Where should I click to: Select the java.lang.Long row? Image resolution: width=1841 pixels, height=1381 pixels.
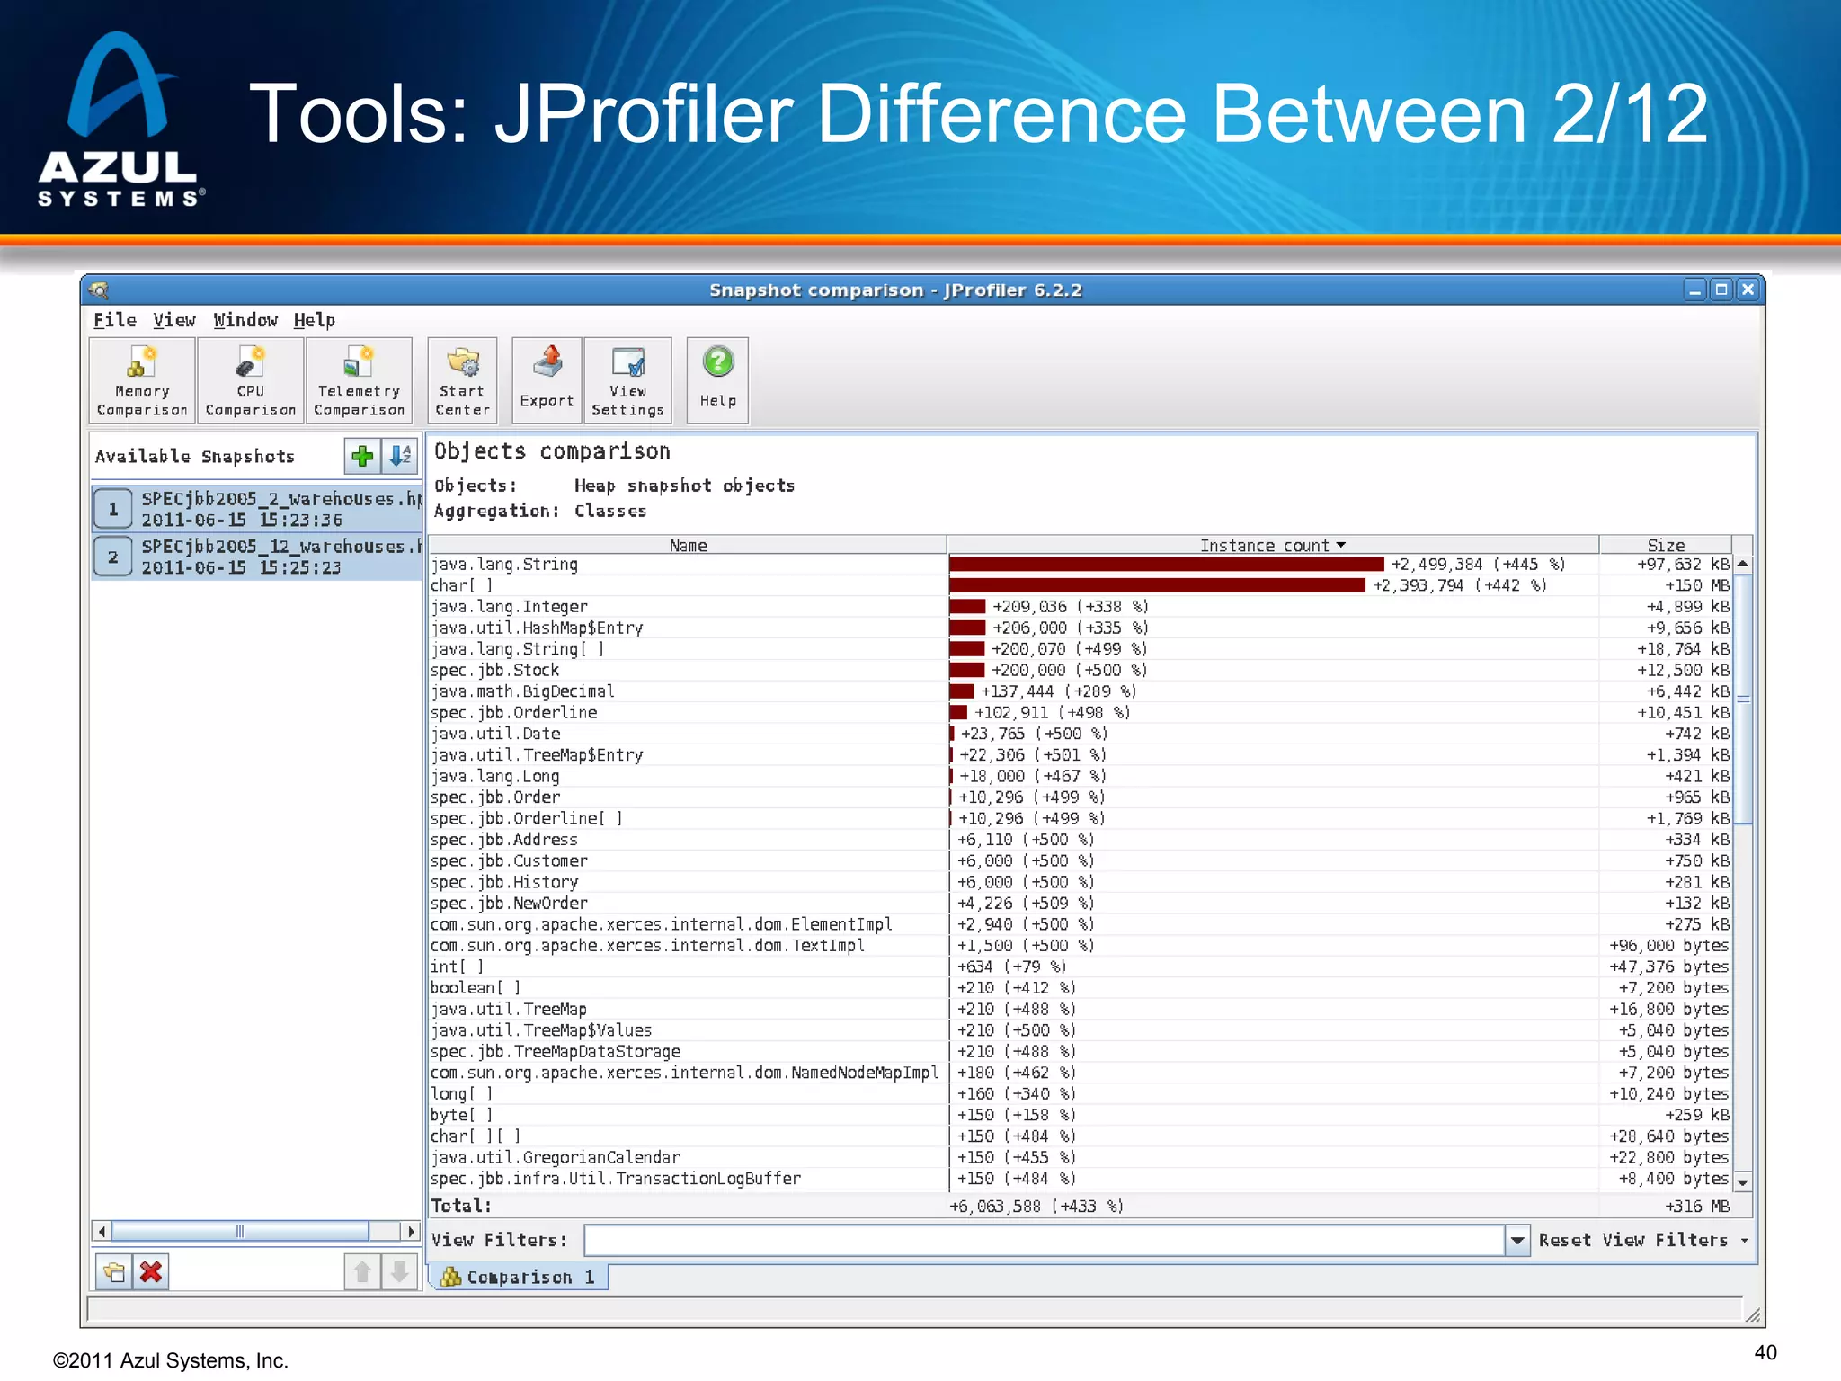1080,776
